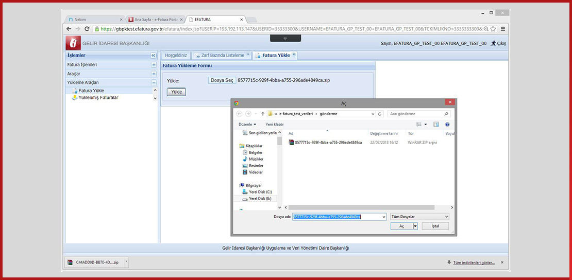Select the Resimler library icon
Viewport: 572px width, 280px height.
(245, 166)
